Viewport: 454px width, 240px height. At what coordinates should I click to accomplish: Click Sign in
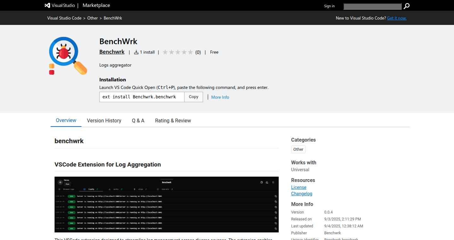click(x=329, y=6)
